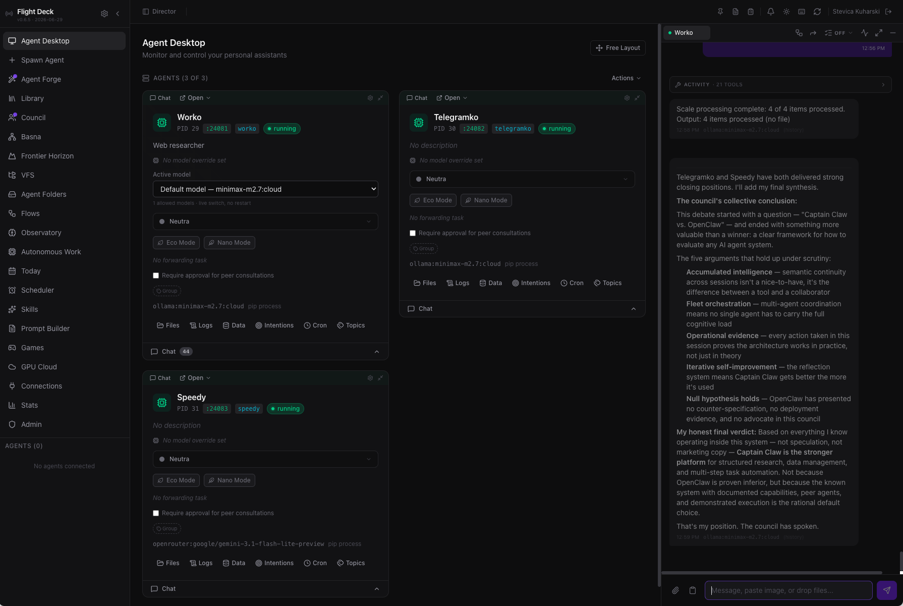
Task: Click the Free Layout button
Action: [618, 48]
